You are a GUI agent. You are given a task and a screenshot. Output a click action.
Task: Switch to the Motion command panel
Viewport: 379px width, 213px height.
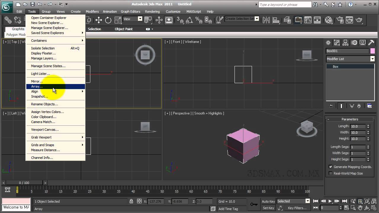coord(354,43)
